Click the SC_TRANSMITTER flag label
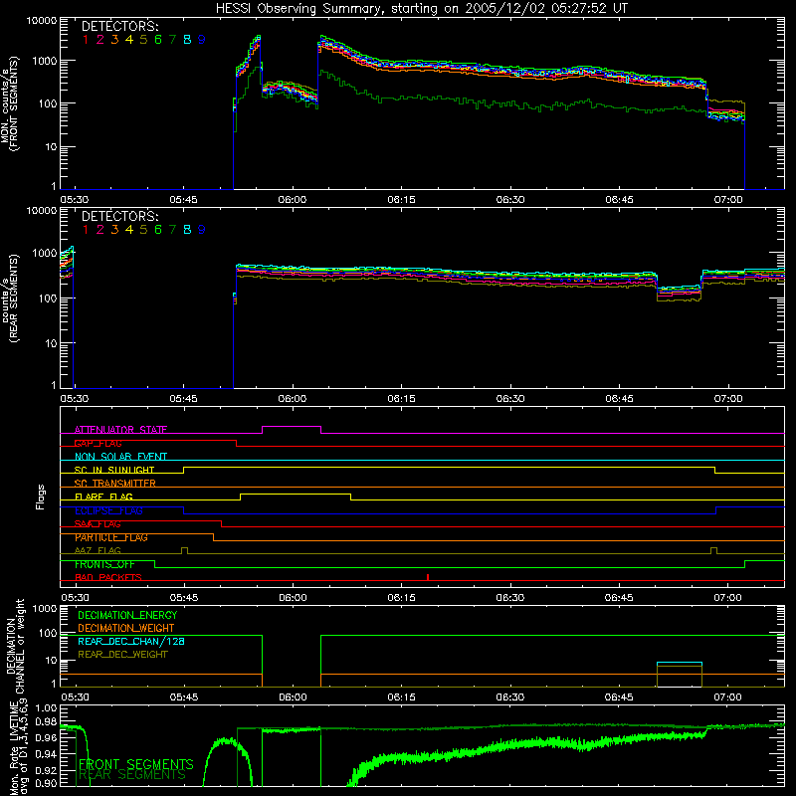Screen dimensions: 796x796 pyautogui.click(x=115, y=484)
